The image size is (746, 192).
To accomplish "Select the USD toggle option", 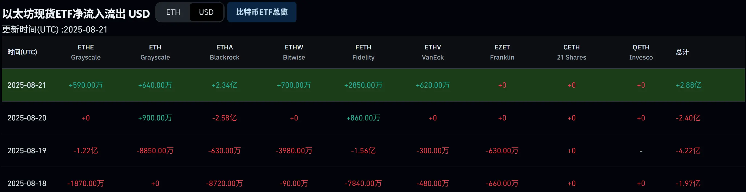I will 206,12.
